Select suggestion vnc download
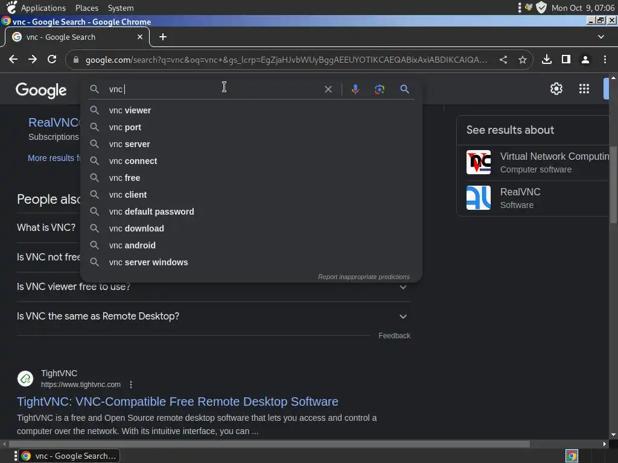618x463 pixels. tap(251, 228)
